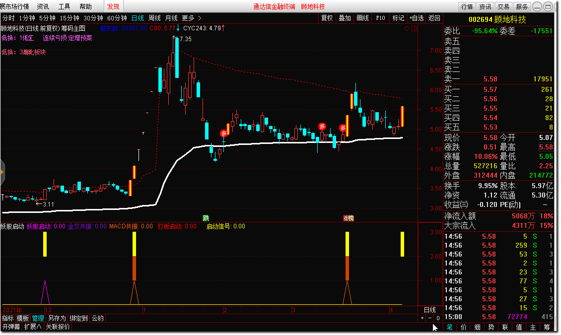The width and height of the screenshot is (561, 335).
Task: Select the 细 detail tab
Action: [477, 327]
